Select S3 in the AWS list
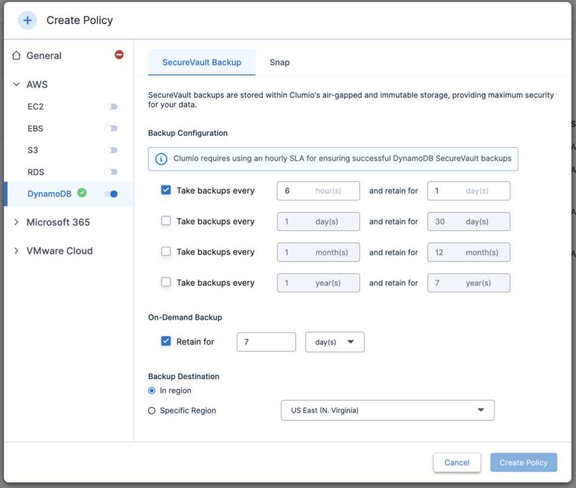 click(33, 150)
